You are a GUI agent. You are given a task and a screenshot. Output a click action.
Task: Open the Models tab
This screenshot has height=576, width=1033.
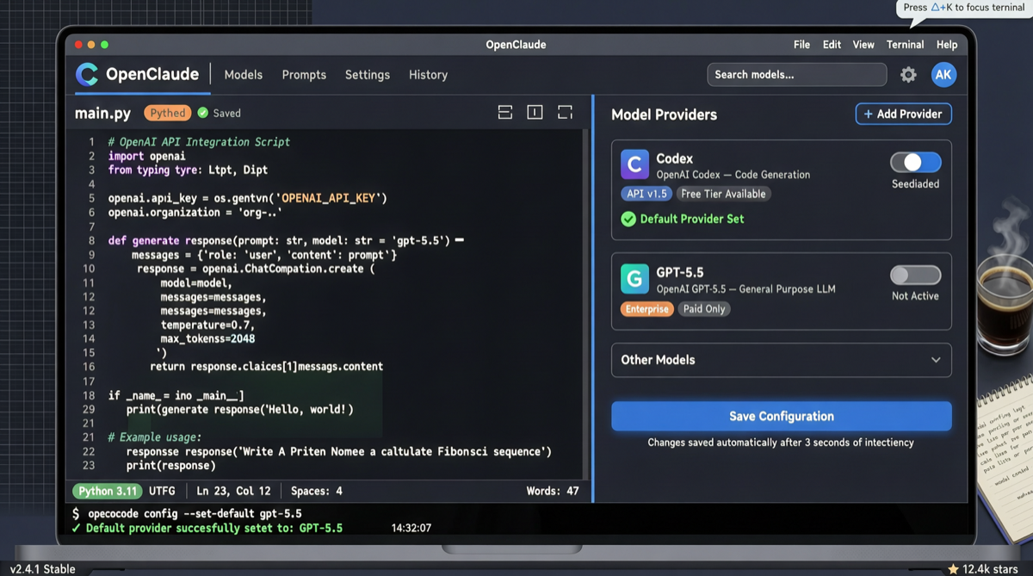(x=244, y=75)
